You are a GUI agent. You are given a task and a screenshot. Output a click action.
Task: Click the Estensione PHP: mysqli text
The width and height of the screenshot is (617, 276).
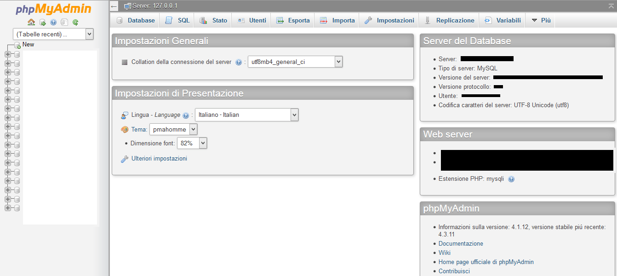[x=471, y=179]
